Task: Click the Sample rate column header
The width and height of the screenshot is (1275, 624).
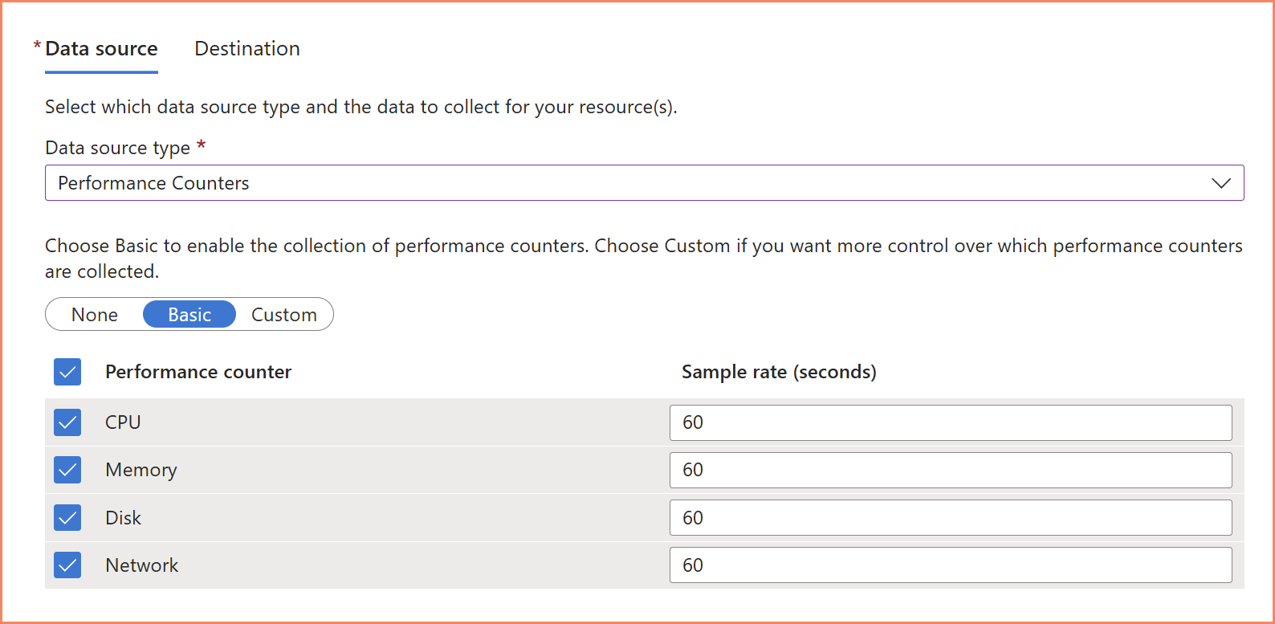Action: pyautogui.click(x=778, y=372)
